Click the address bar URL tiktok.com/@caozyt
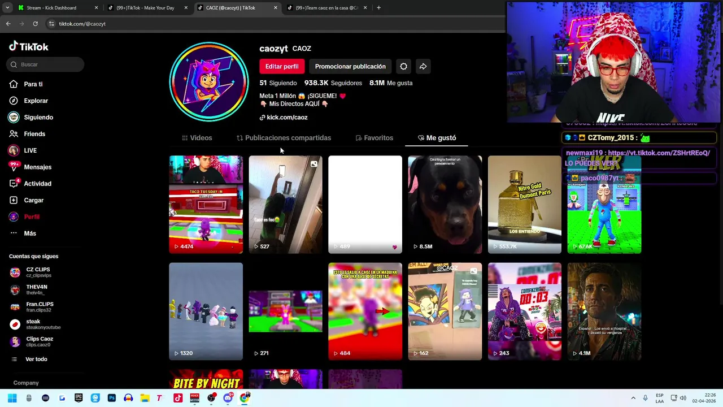 pyautogui.click(x=82, y=24)
